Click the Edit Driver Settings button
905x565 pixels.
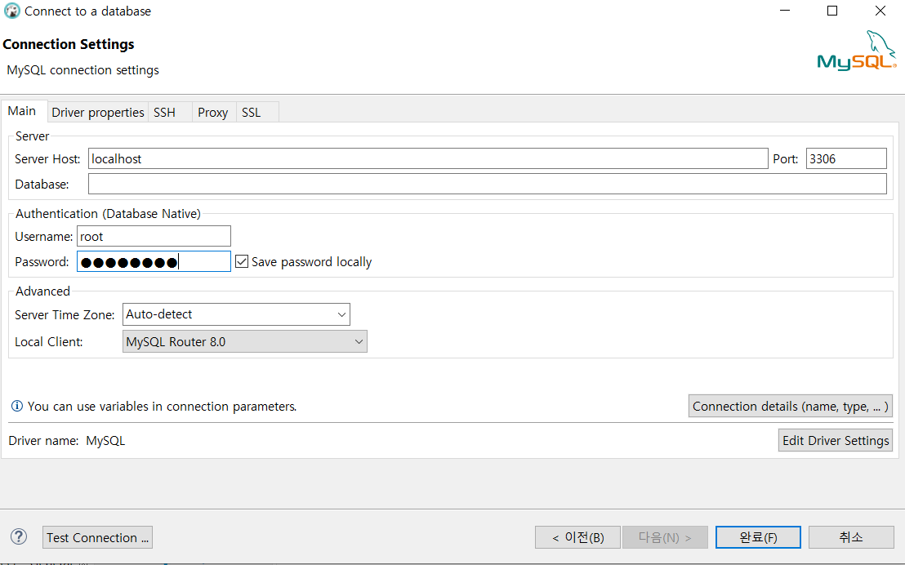835,440
